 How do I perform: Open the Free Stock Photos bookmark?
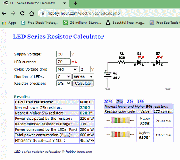[x=40, y=23]
